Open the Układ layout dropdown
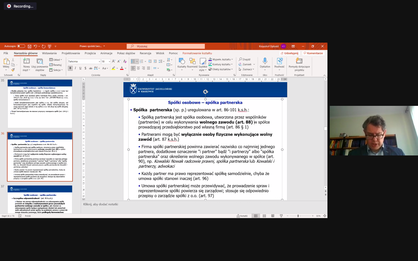 [x=56, y=60]
